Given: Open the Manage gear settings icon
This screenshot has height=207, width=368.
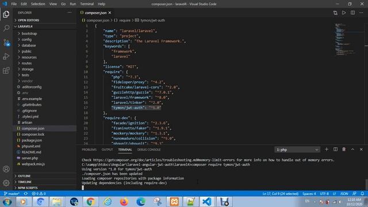Looking at the screenshot, I should coord(6,183).
